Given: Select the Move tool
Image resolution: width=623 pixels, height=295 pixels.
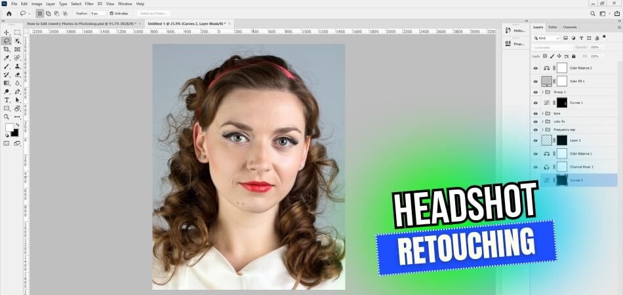Looking at the screenshot, I should tap(7, 33).
